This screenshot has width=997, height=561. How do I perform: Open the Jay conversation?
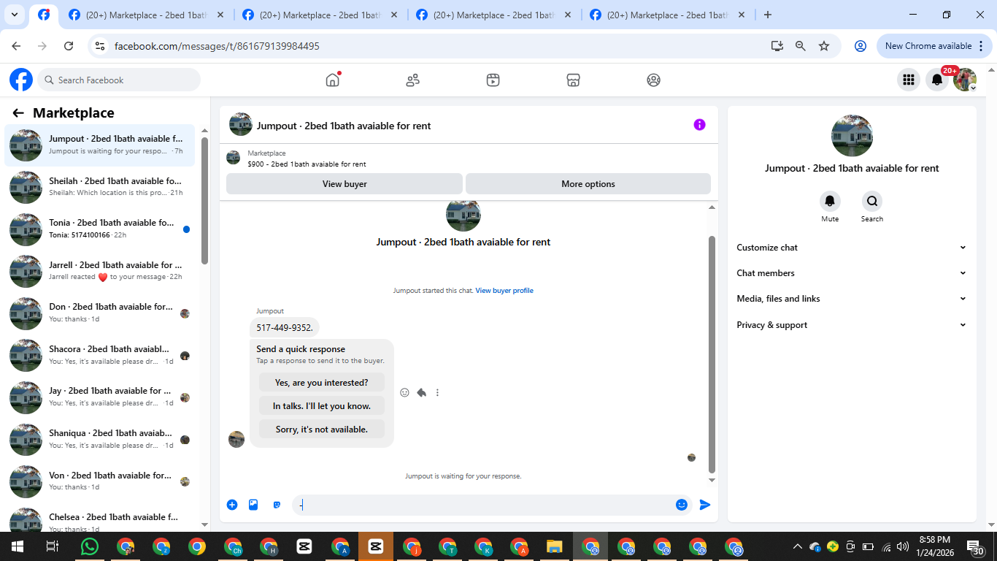click(x=100, y=397)
